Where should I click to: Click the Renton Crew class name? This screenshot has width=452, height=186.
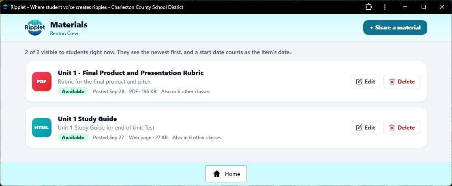64,33
